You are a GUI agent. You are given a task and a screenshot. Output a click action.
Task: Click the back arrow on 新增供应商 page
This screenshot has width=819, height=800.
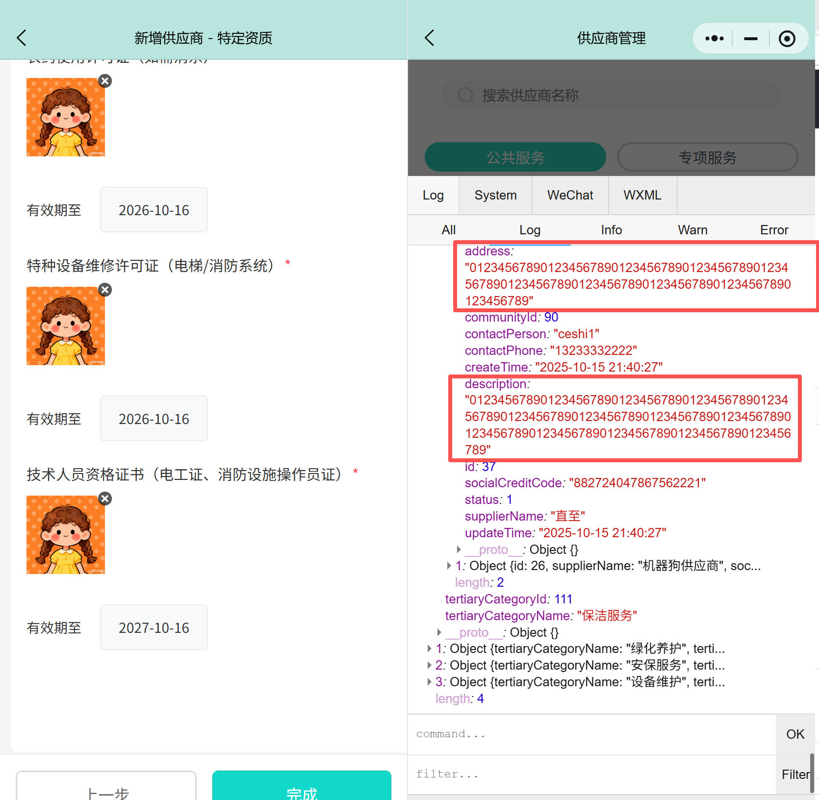21,37
